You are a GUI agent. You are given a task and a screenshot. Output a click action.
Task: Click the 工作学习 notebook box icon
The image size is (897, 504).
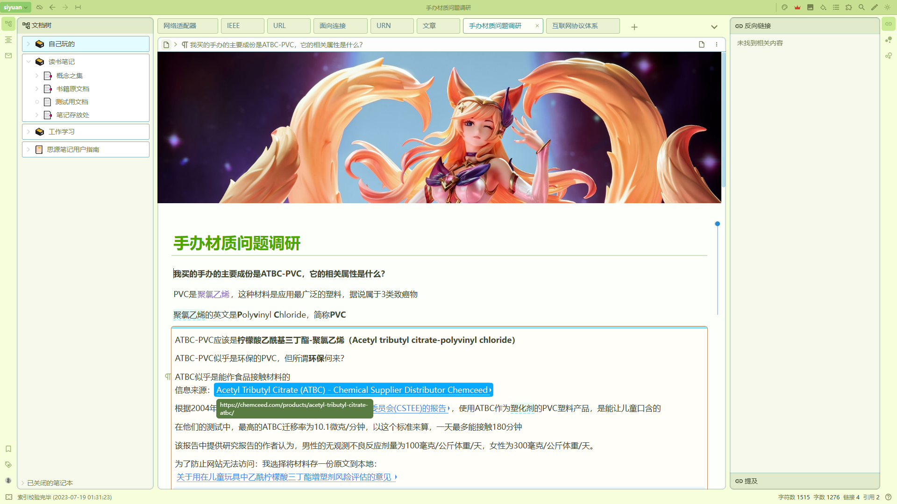click(x=40, y=132)
